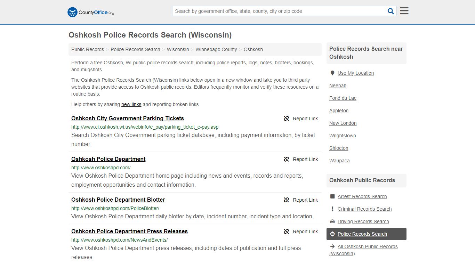The width and height of the screenshot is (475, 267).
Task: Visit the www.oshkoshpd.com/ URL
Action: [101, 168]
